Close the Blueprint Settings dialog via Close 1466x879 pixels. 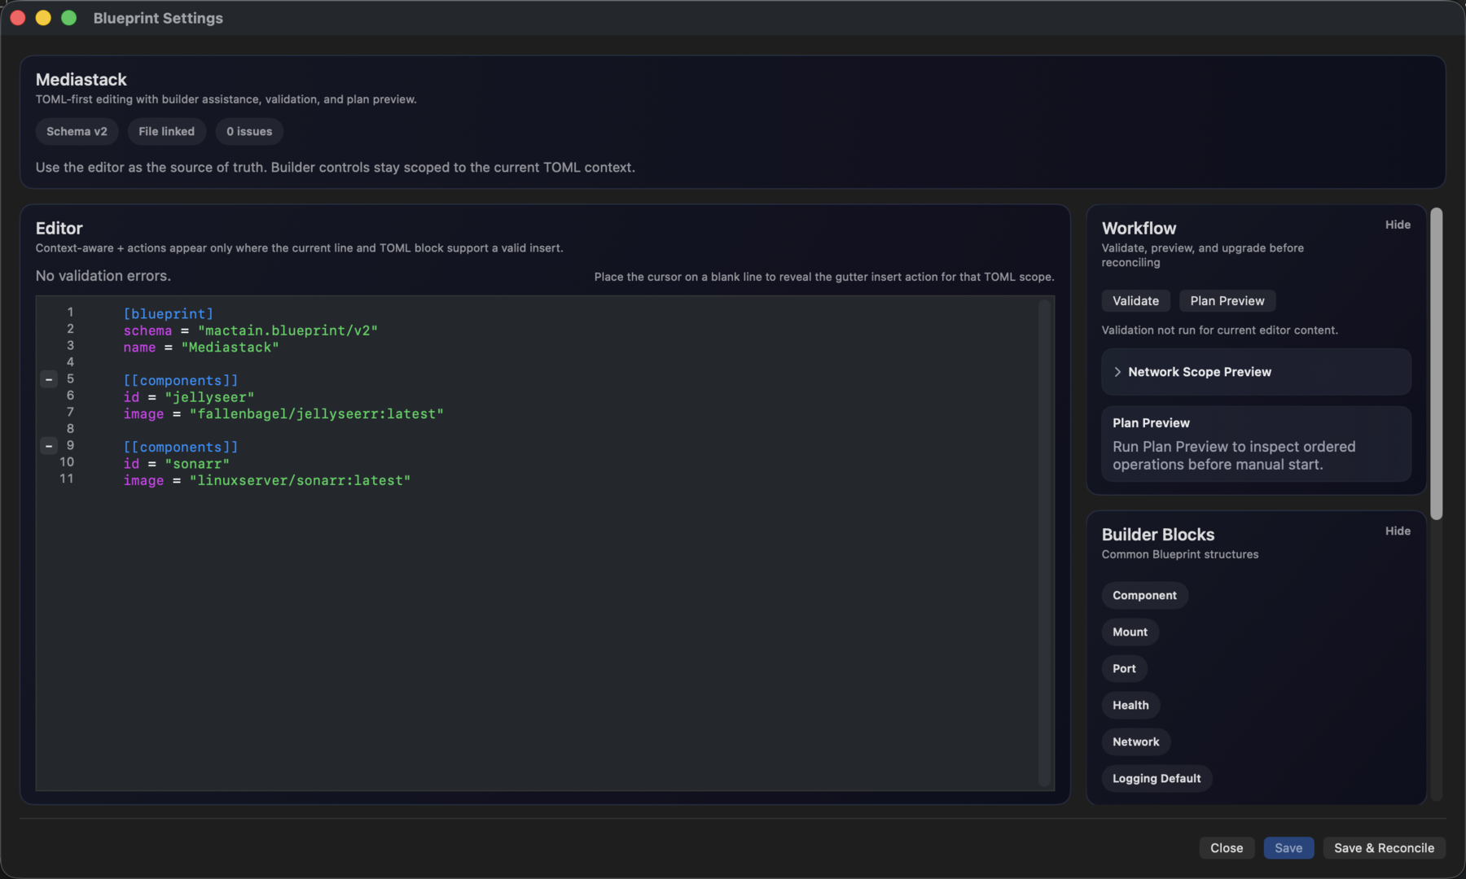pyautogui.click(x=1226, y=848)
